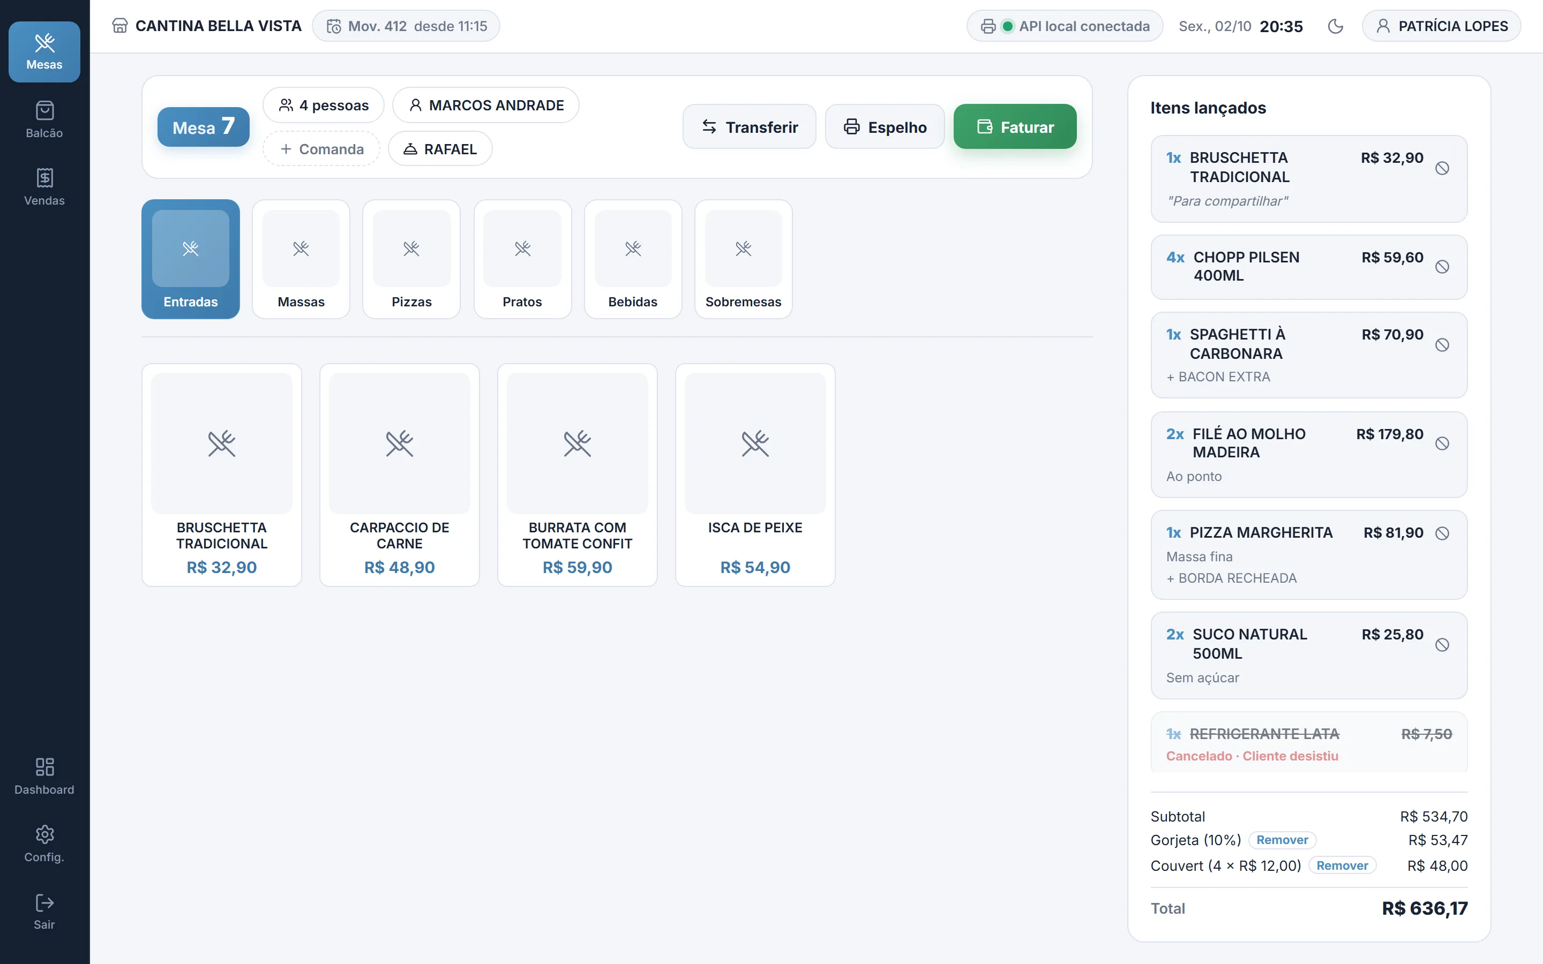The width and height of the screenshot is (1543, 964).
Task: Add Burrata com Tomate Confit
Action: click(577, 475)
